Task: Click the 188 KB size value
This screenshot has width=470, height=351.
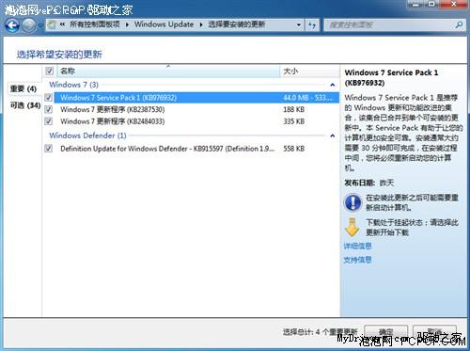Action: [294, 109]
